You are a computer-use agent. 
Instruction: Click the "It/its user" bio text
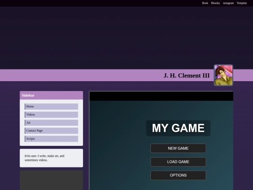(45, 158)
